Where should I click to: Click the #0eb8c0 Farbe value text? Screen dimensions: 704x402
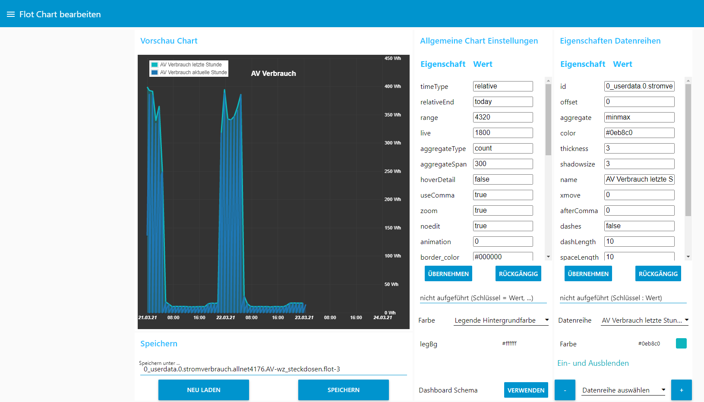tap(649, 344)
